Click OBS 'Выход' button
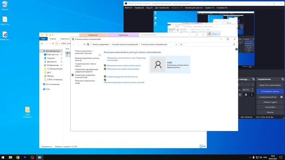The width and height of the screenshot is (285, 160). point(270,112)
